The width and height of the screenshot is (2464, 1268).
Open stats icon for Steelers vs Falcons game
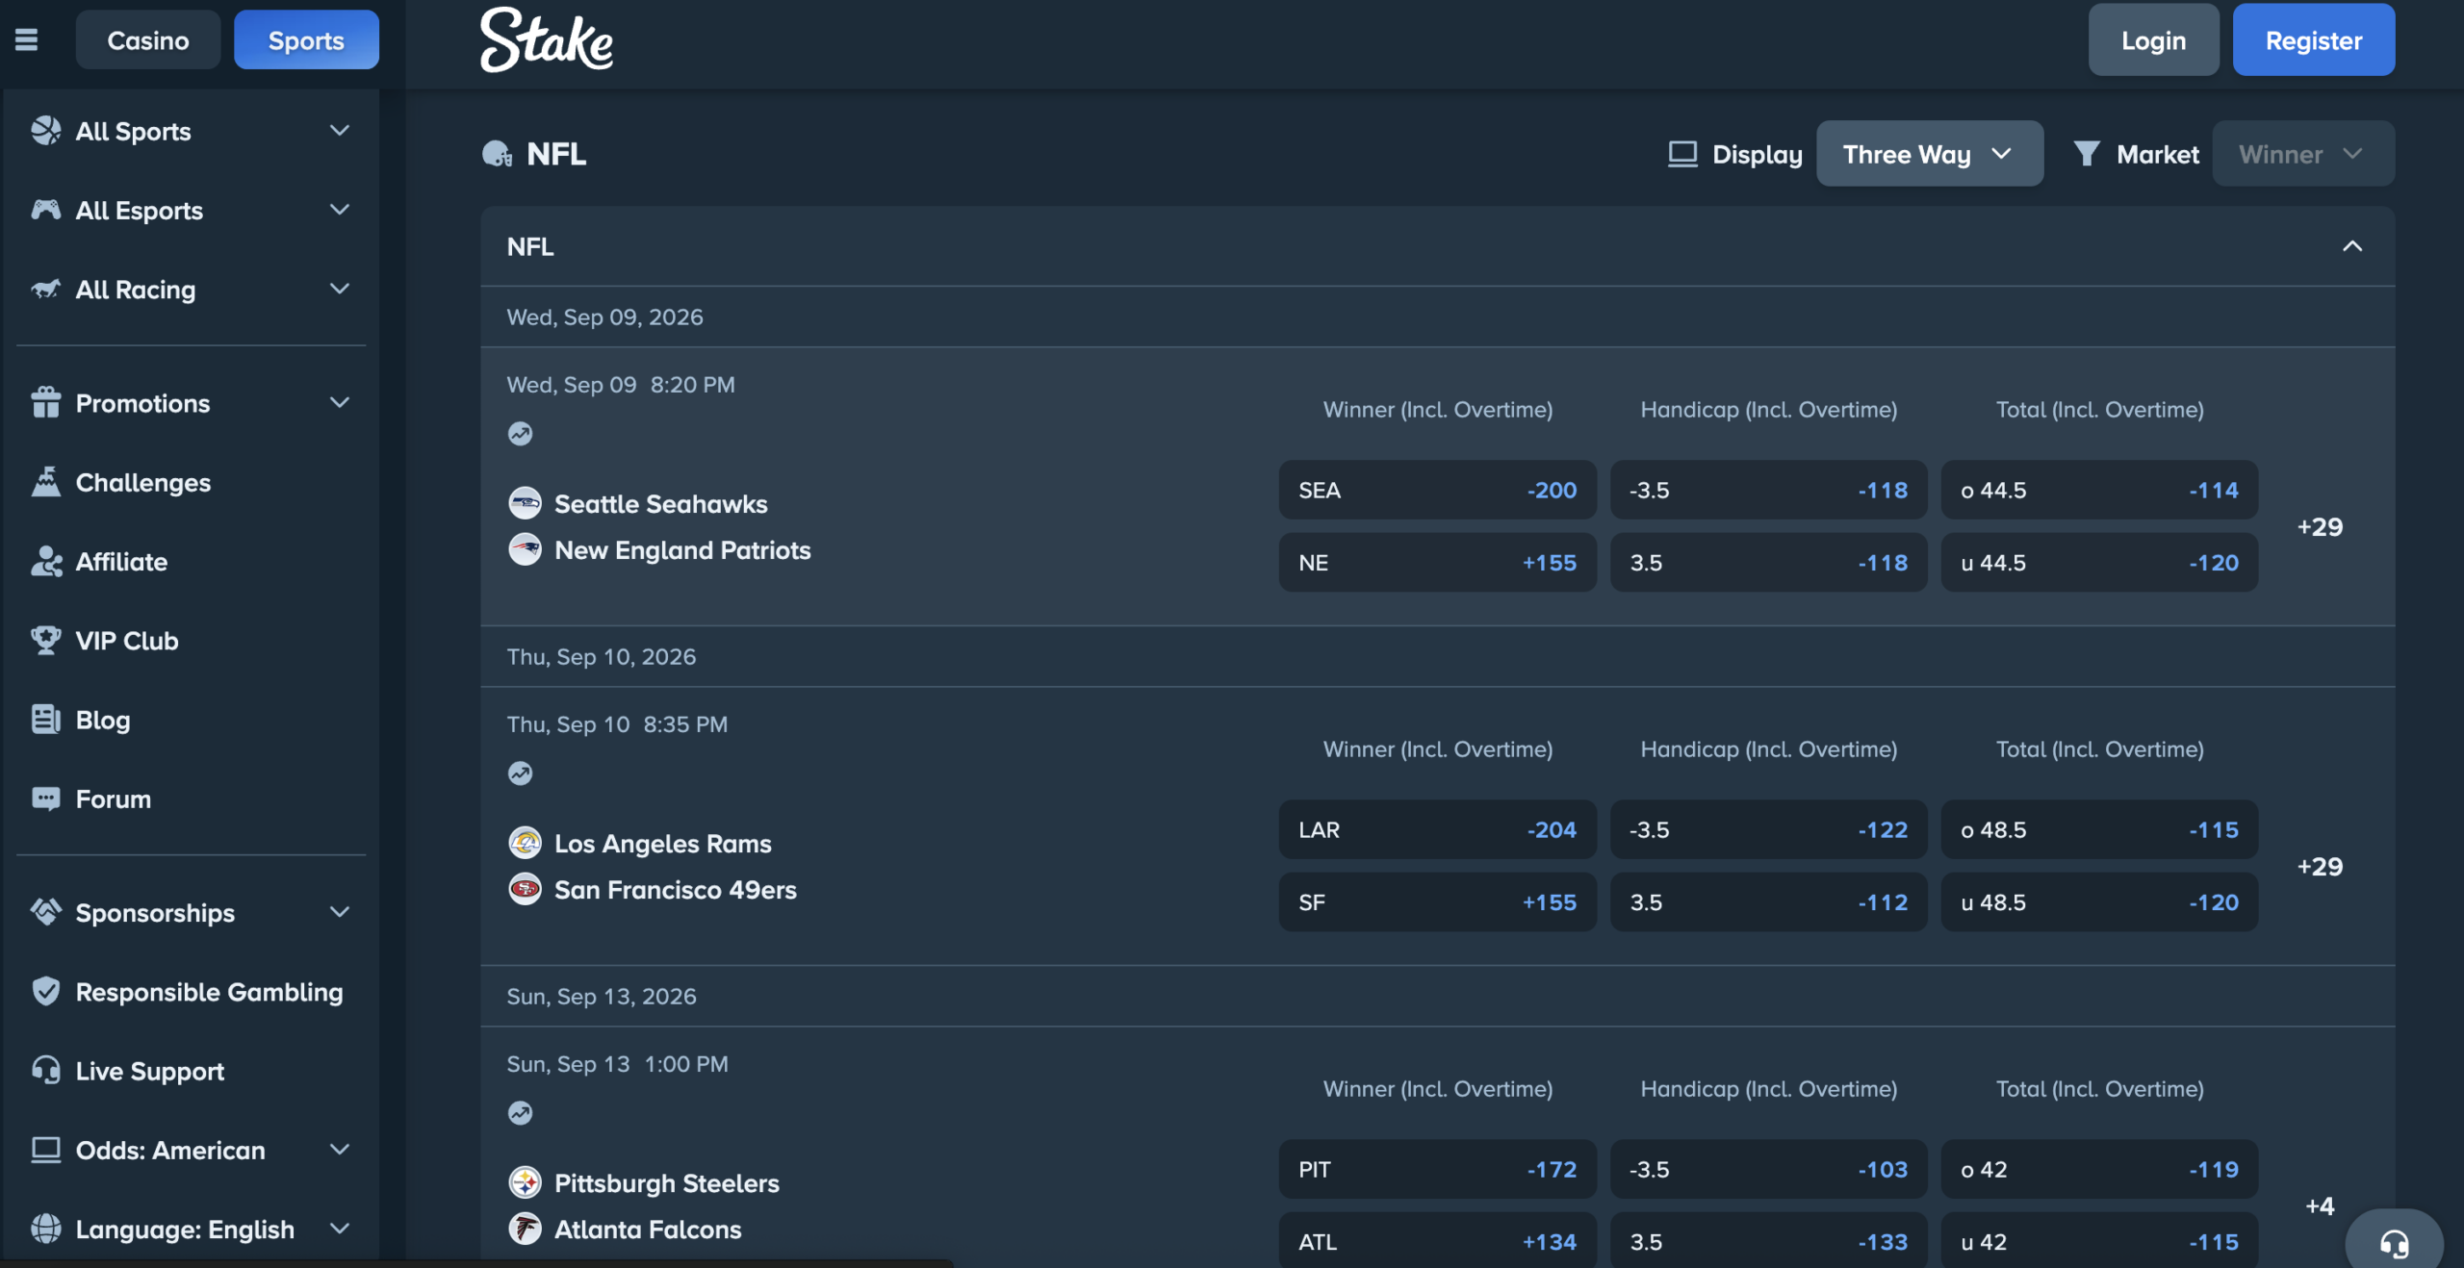point(520,1113)
